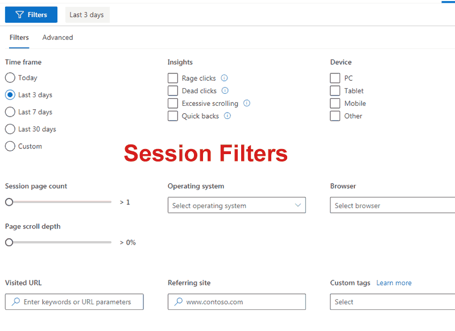Screen dimensions: 455x331
Task: Click the funnel icon on the Filters button
Action: 21,14
